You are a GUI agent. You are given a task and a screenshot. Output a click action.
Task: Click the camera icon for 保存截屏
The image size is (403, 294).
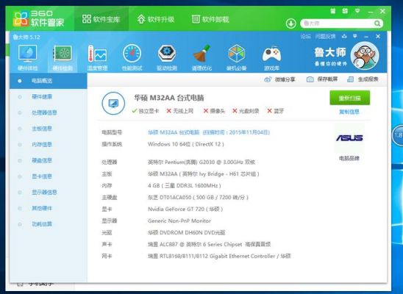(x=310, y=79)
